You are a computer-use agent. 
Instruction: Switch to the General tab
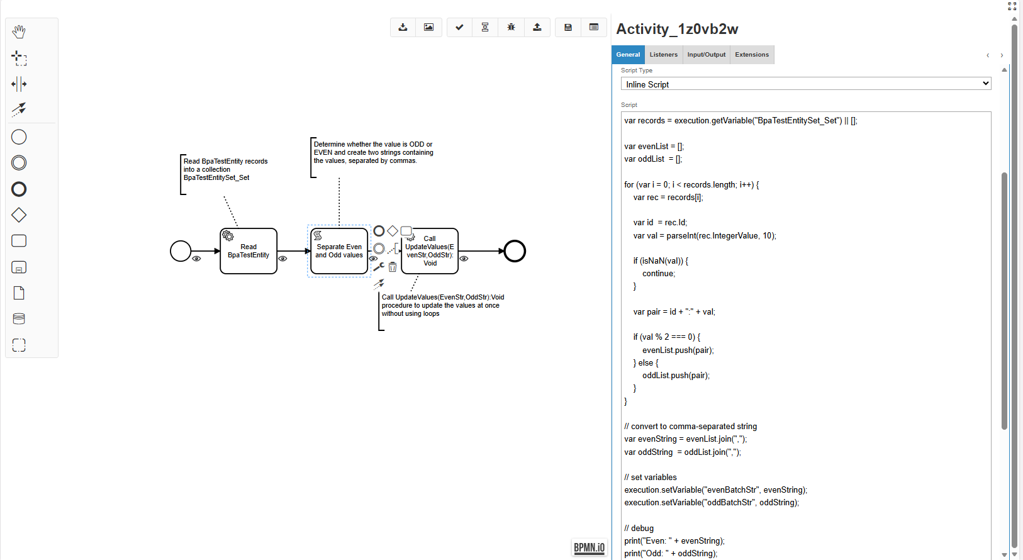tap(628, 55)
